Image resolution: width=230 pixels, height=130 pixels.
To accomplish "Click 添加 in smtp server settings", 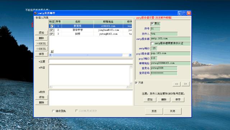I will [150, 100].
